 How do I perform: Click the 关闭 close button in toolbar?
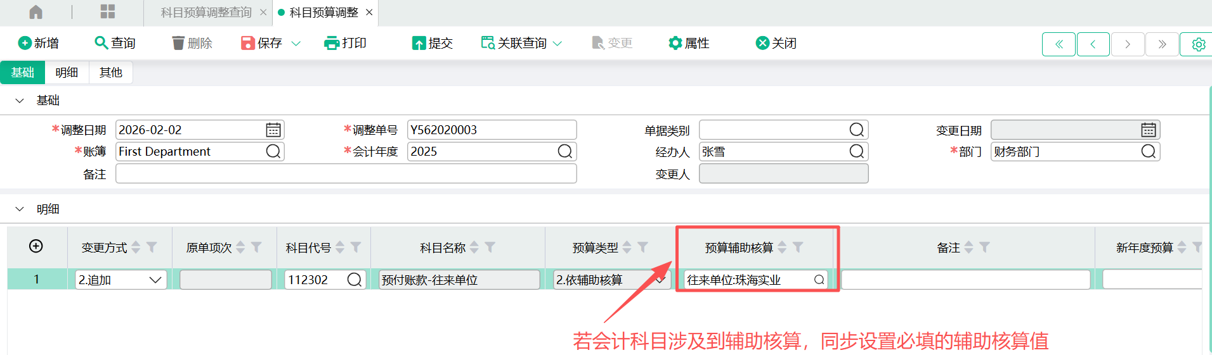pyautogui.click(x=776, y=43)
